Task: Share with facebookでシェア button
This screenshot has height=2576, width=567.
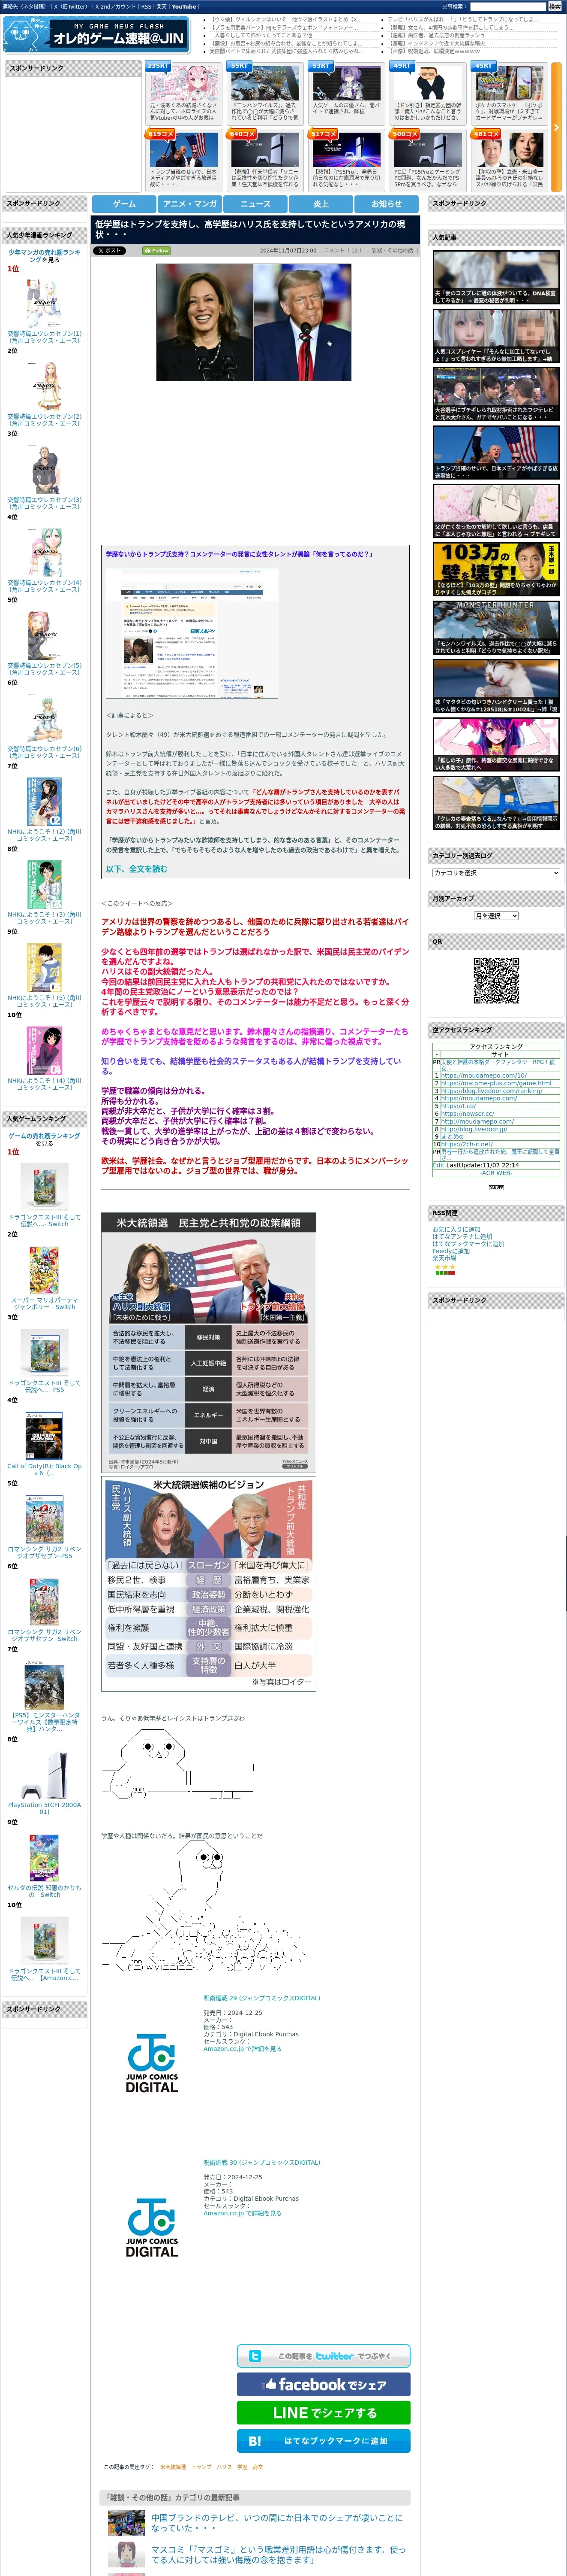Action: pos(324,2384)
